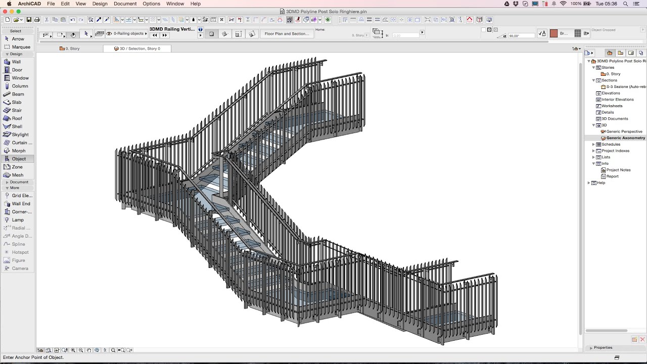
Task: Click the Print toolbar icon
Action: [37, 20]
